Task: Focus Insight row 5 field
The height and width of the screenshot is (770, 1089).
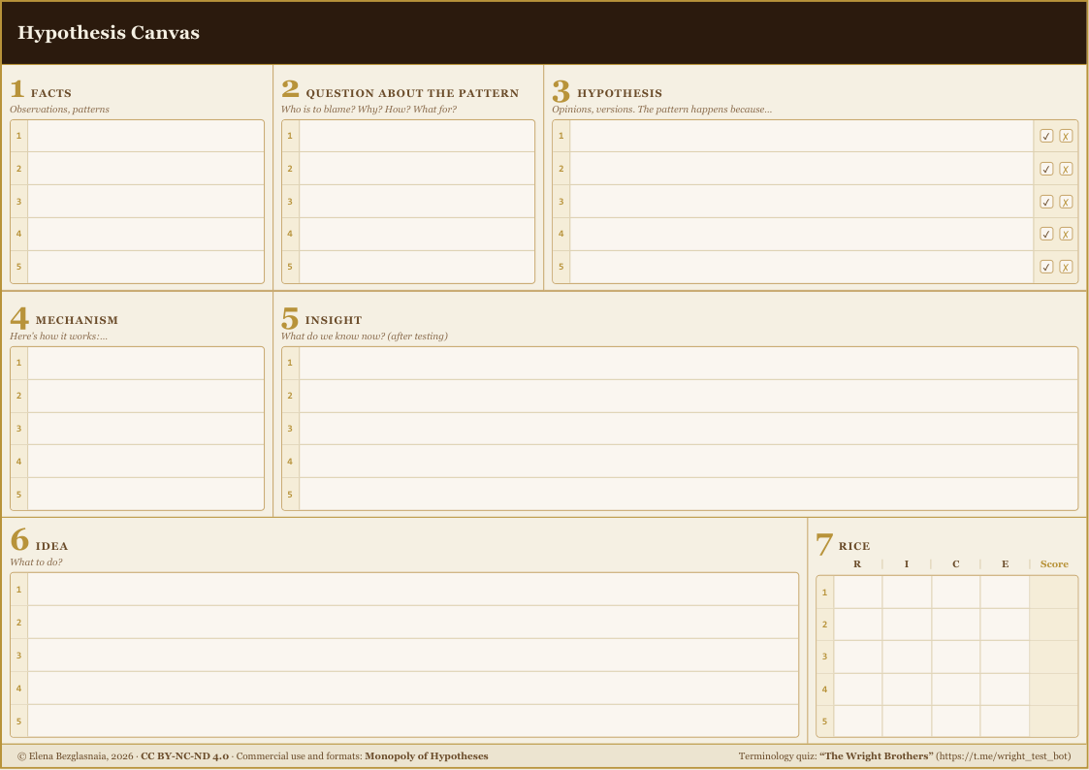Action: point(689,494)
